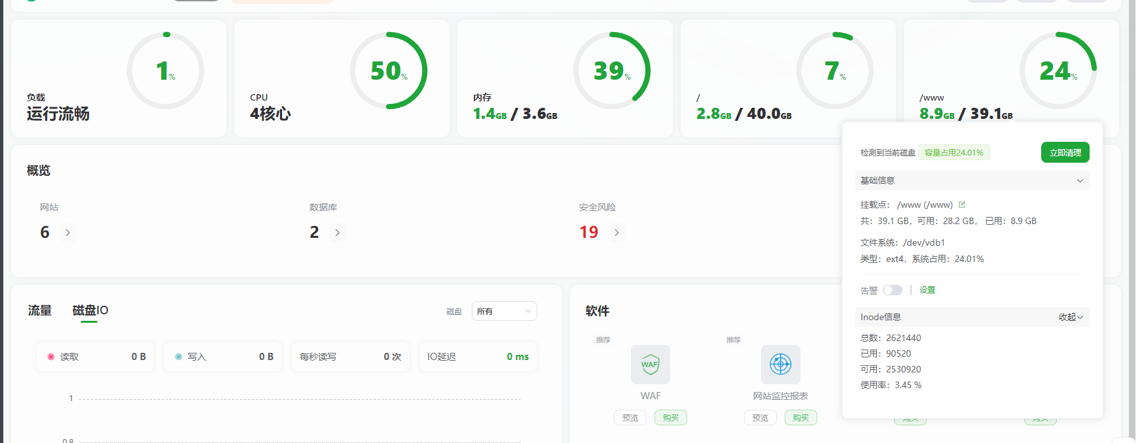Switch to the 流量 tab

(40, 310)
